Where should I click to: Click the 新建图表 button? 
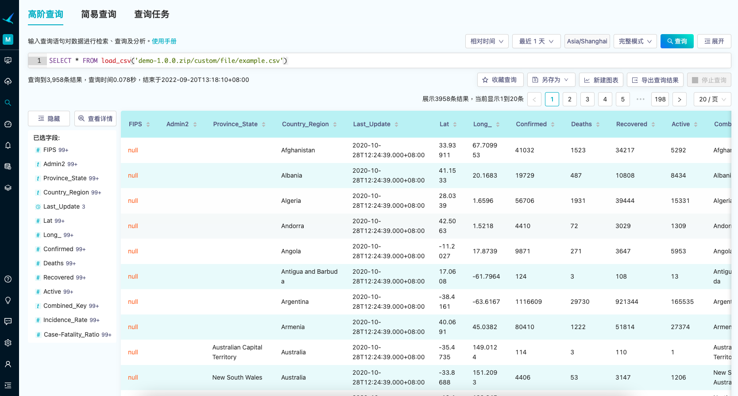tap(601, 80)
